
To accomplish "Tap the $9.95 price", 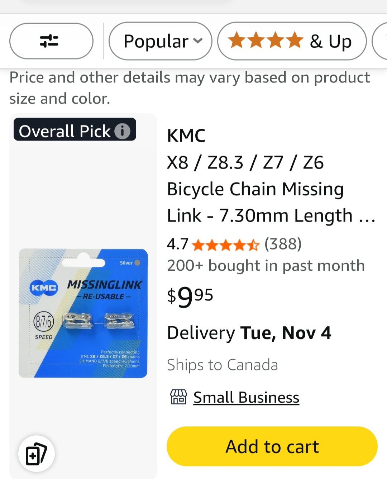I will point(190,297).
